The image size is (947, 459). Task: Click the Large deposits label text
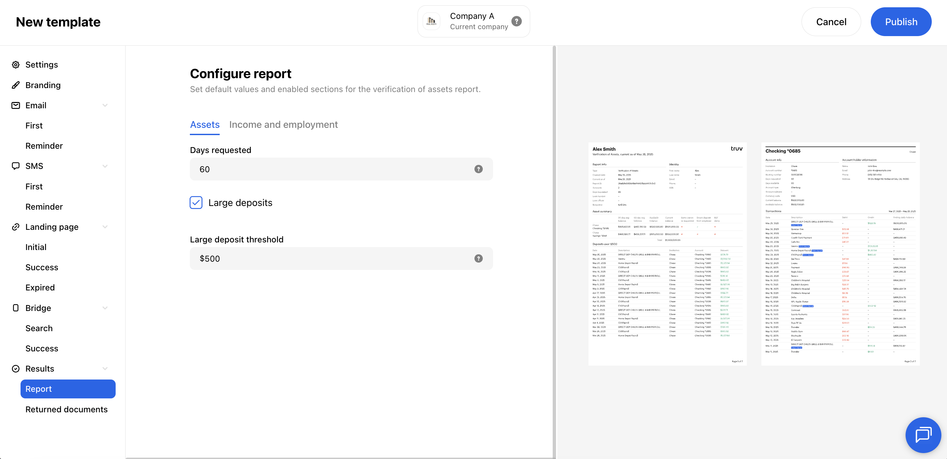241,203
